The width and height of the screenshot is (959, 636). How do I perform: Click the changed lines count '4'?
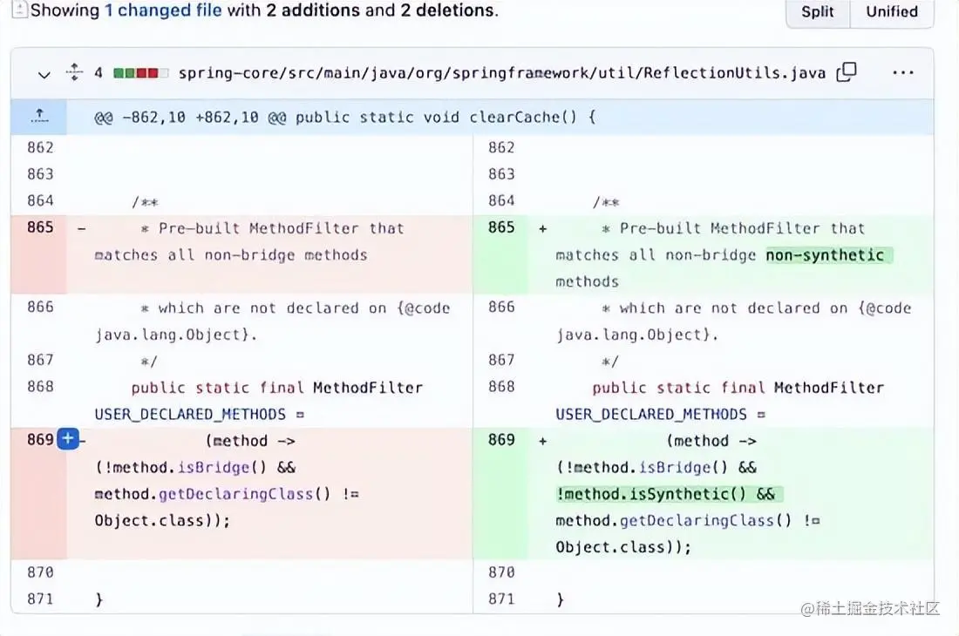click(99, 73)
